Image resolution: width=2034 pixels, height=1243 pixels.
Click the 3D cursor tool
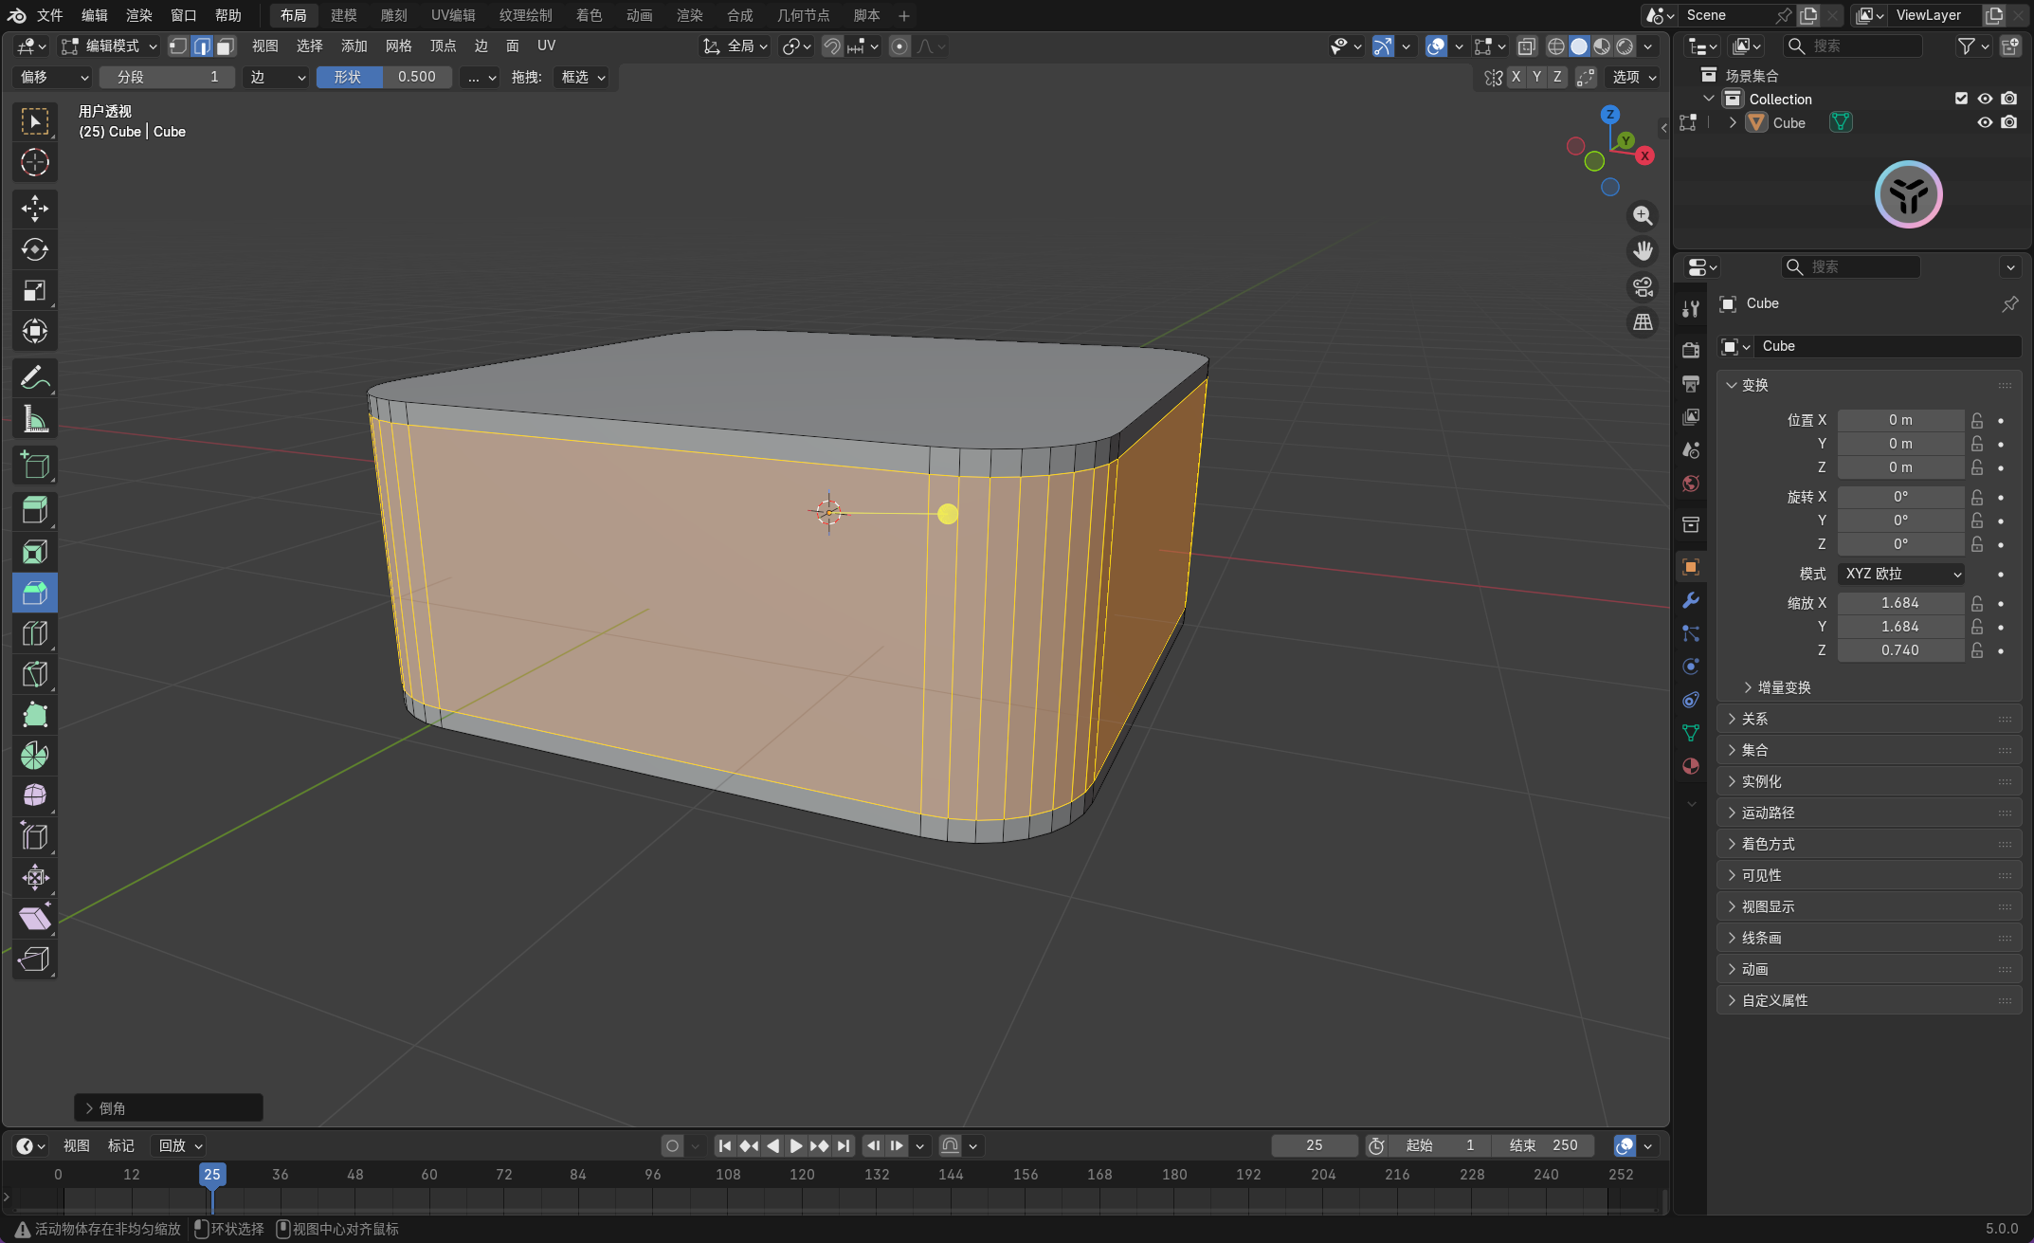[35, 162]
